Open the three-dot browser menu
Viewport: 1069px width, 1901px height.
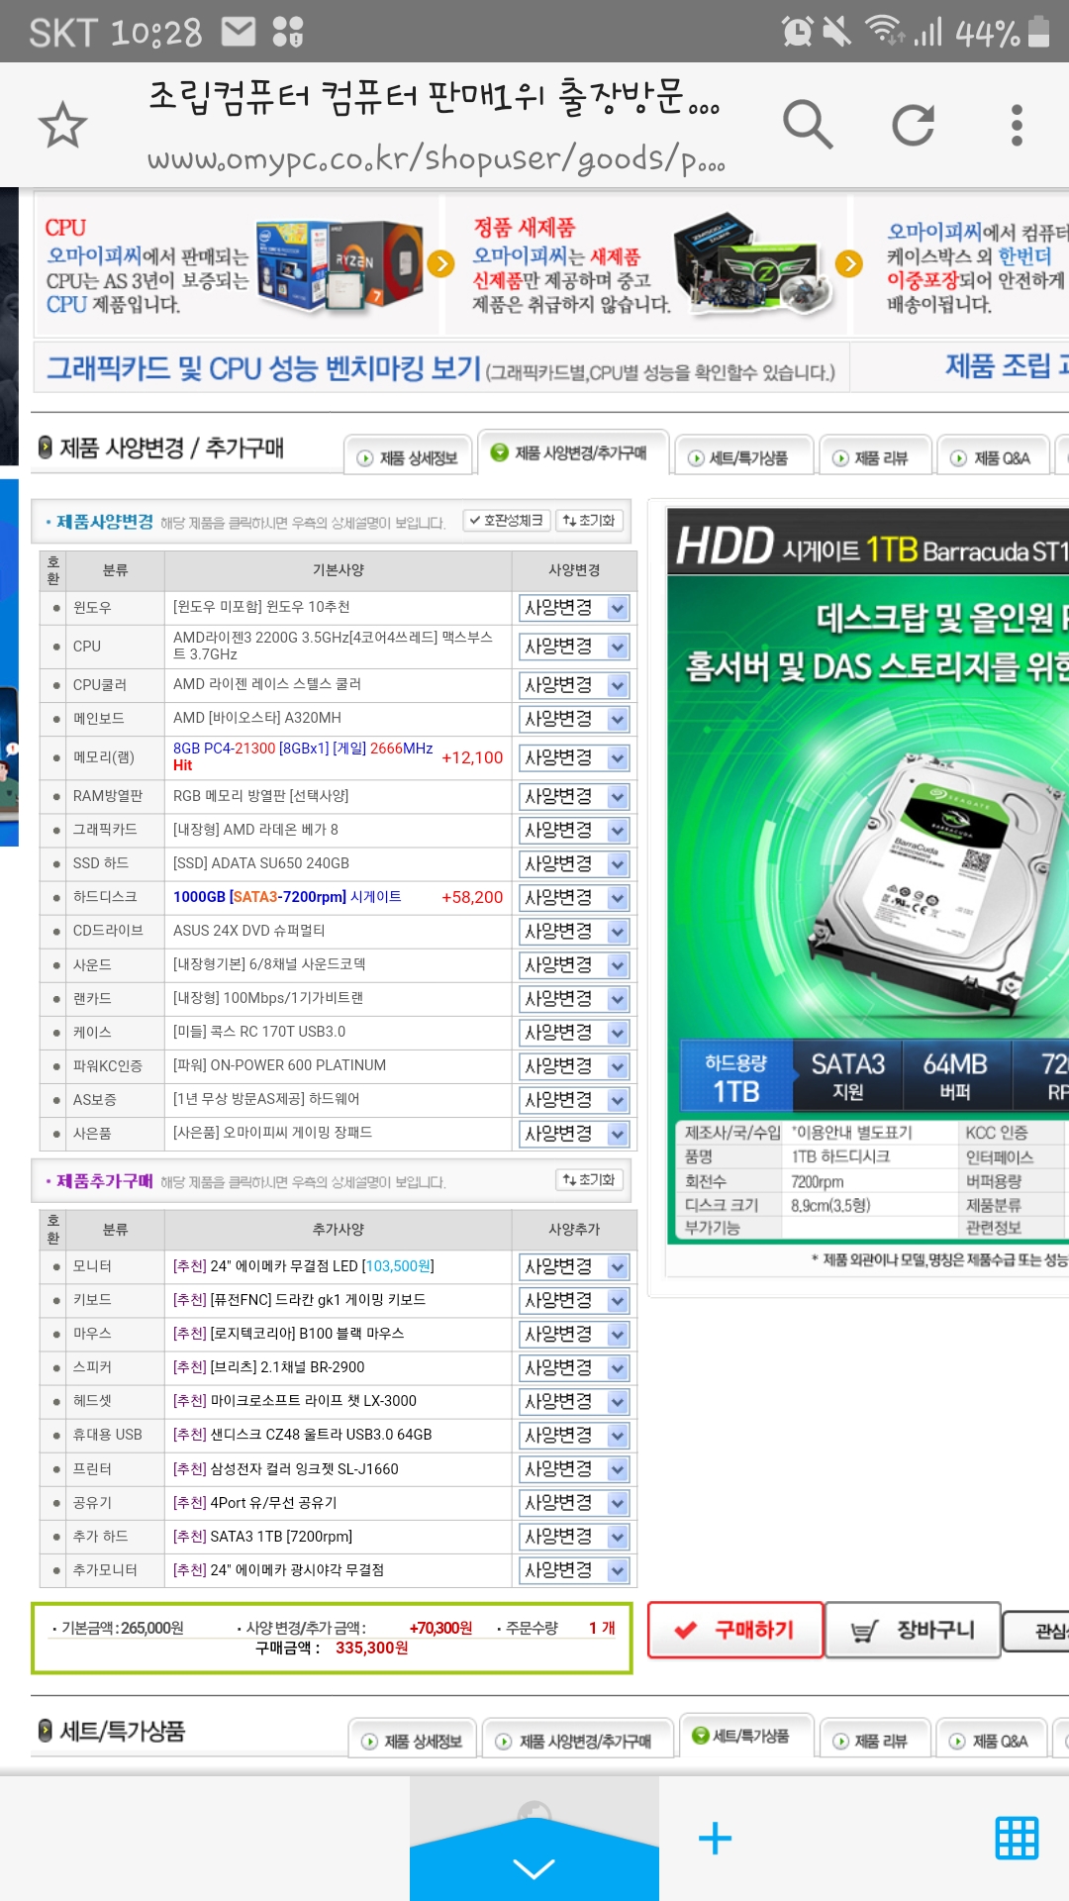coord(1017,125)
